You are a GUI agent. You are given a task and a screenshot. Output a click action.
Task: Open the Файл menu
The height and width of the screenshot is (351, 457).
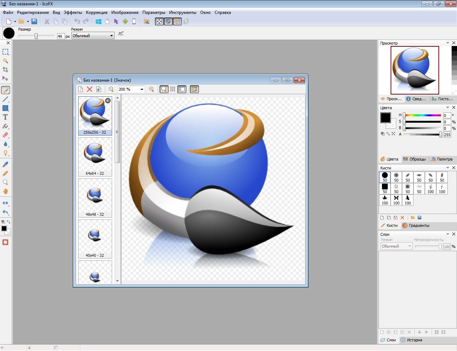click(x=8, y=12)
